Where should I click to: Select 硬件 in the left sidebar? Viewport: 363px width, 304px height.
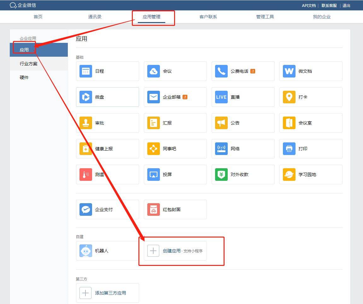pos(24,77)
